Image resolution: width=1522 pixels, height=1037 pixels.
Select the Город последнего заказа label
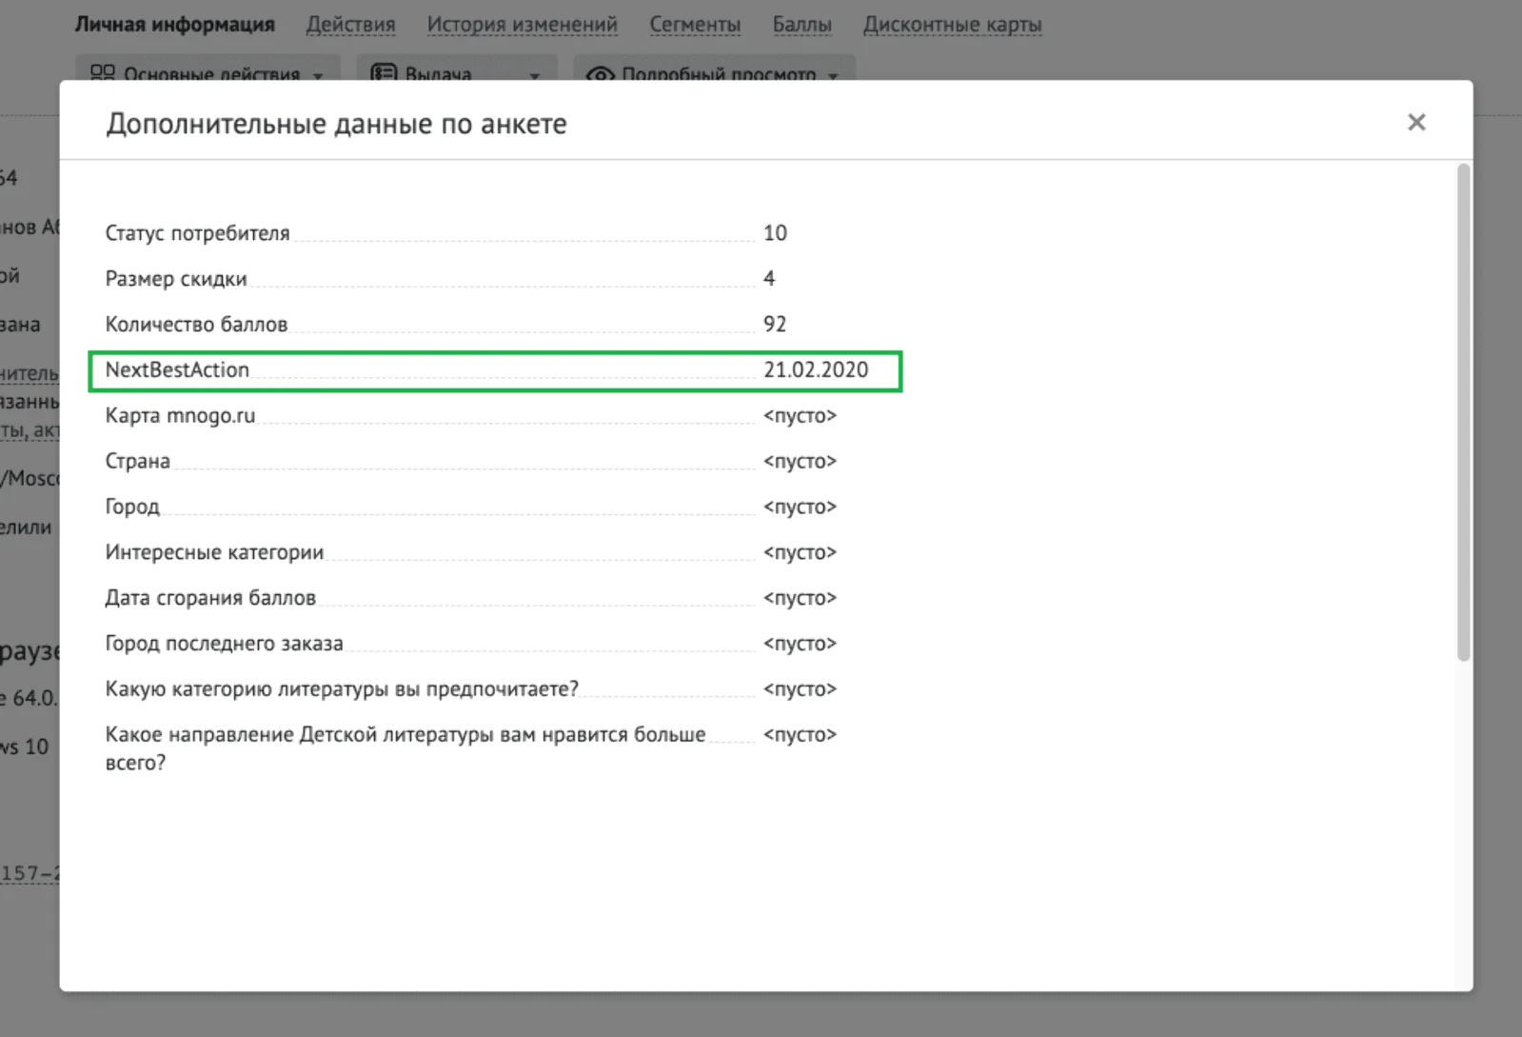click(224, 644)
